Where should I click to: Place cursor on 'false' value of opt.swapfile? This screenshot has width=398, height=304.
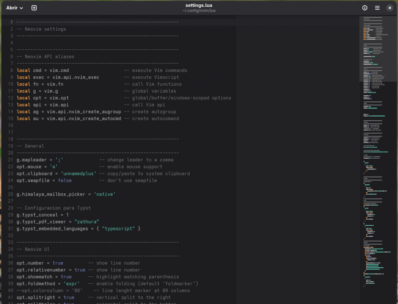point(65,181)
